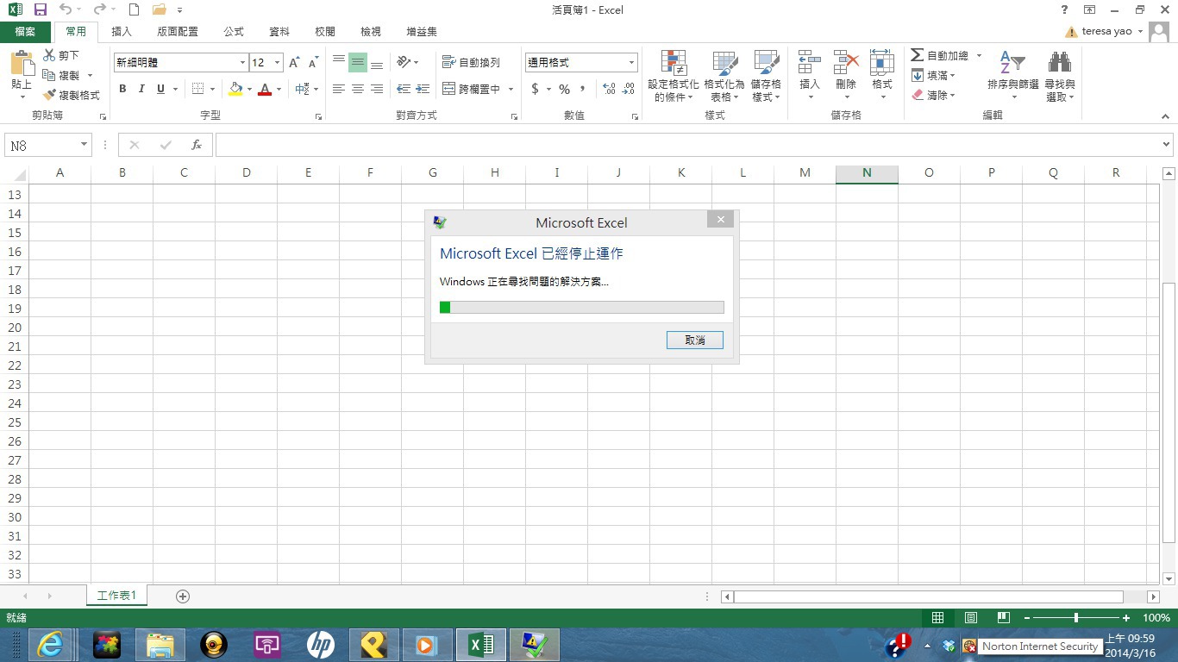1178x662 pixels.
Task: Open number format dropdown (通用格式)
Action: click(631, 63)
